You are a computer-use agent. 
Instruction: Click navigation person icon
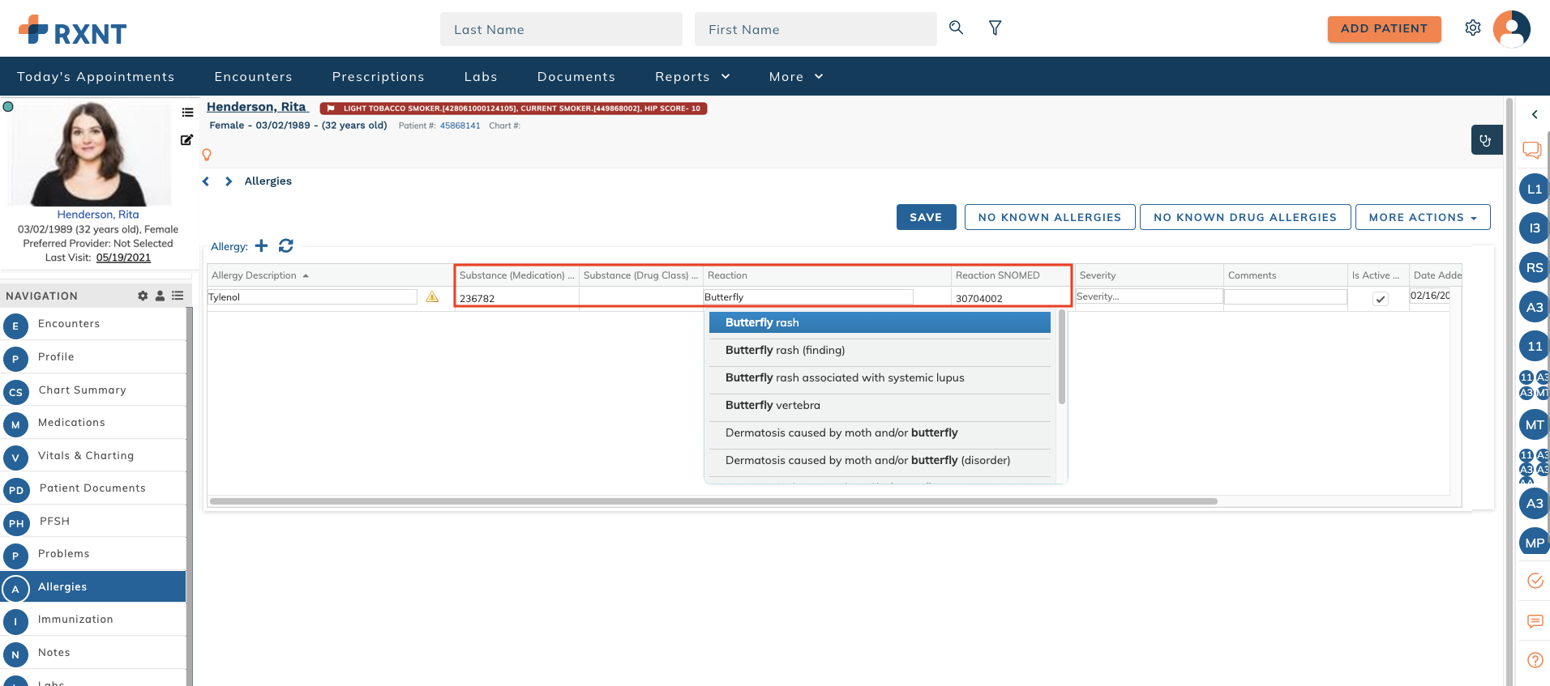[x=160, y=296]
